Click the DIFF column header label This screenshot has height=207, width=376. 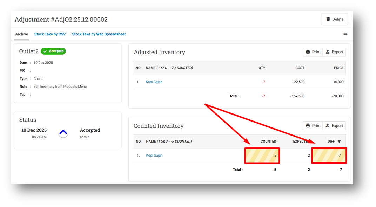331,142
